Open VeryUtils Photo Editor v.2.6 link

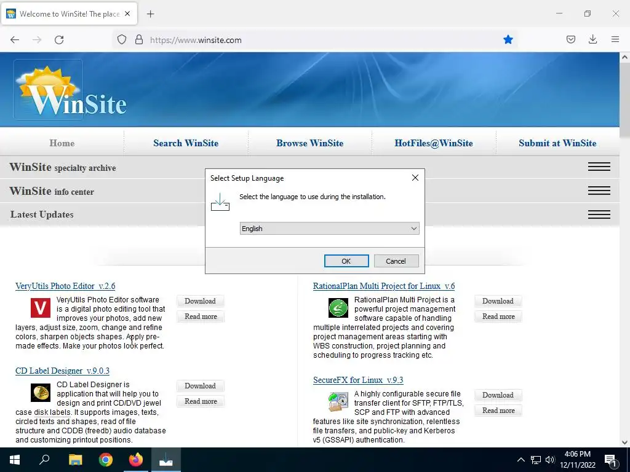point(65,286)
